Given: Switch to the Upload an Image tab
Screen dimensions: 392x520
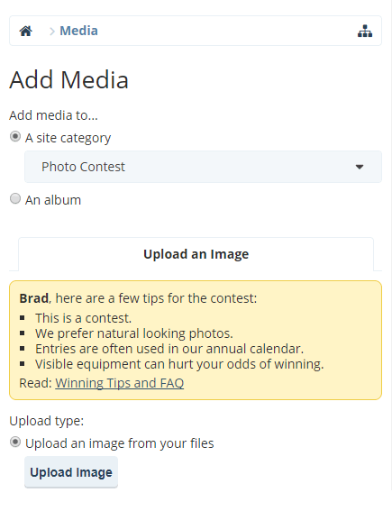Looking at the screenshot, I should [x=196, y=254].
